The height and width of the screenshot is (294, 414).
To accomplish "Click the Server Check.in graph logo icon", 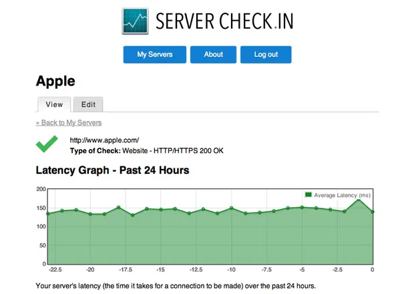I will [x=135, y=21].
